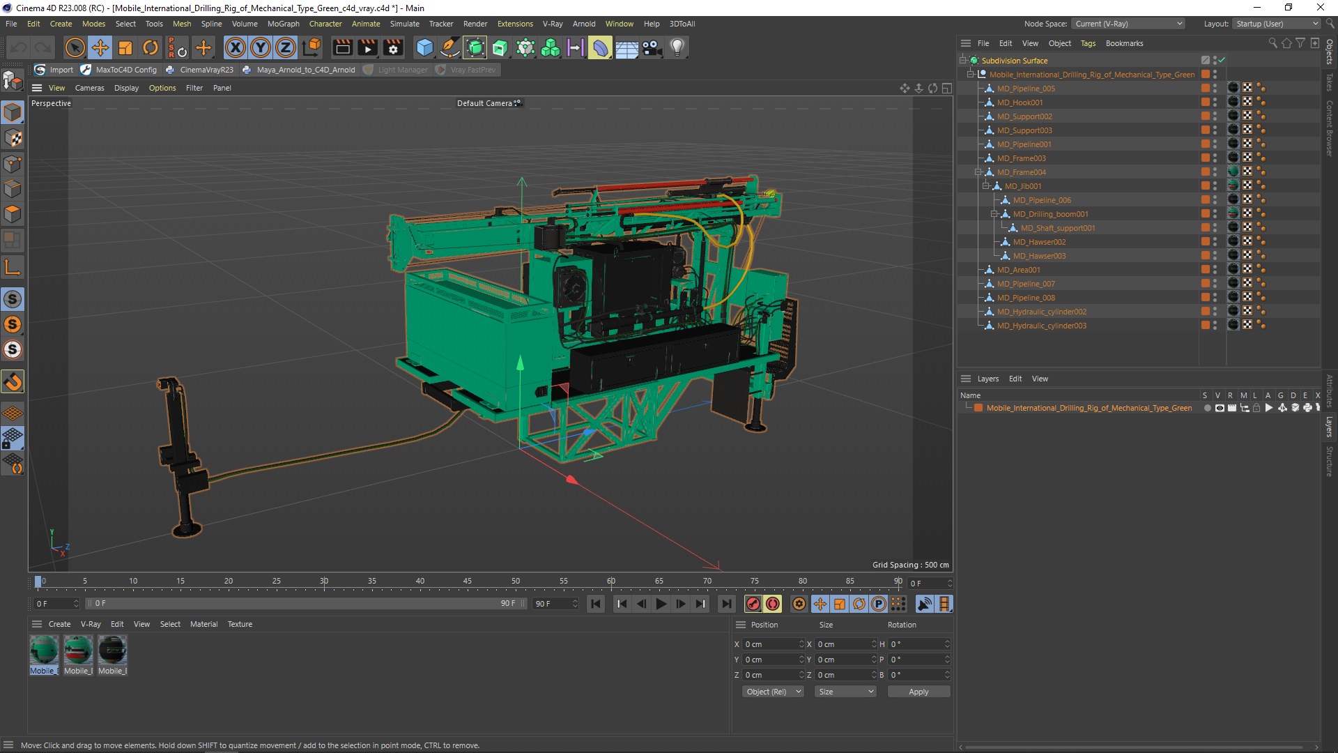Toggle Z-axis lock
The width and height of the screenshot is (1338, 753).
286,47
